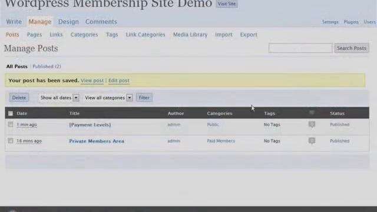This screenshot has height=212, width=377.
Task: Open the Import subtab
Action: 224,35
